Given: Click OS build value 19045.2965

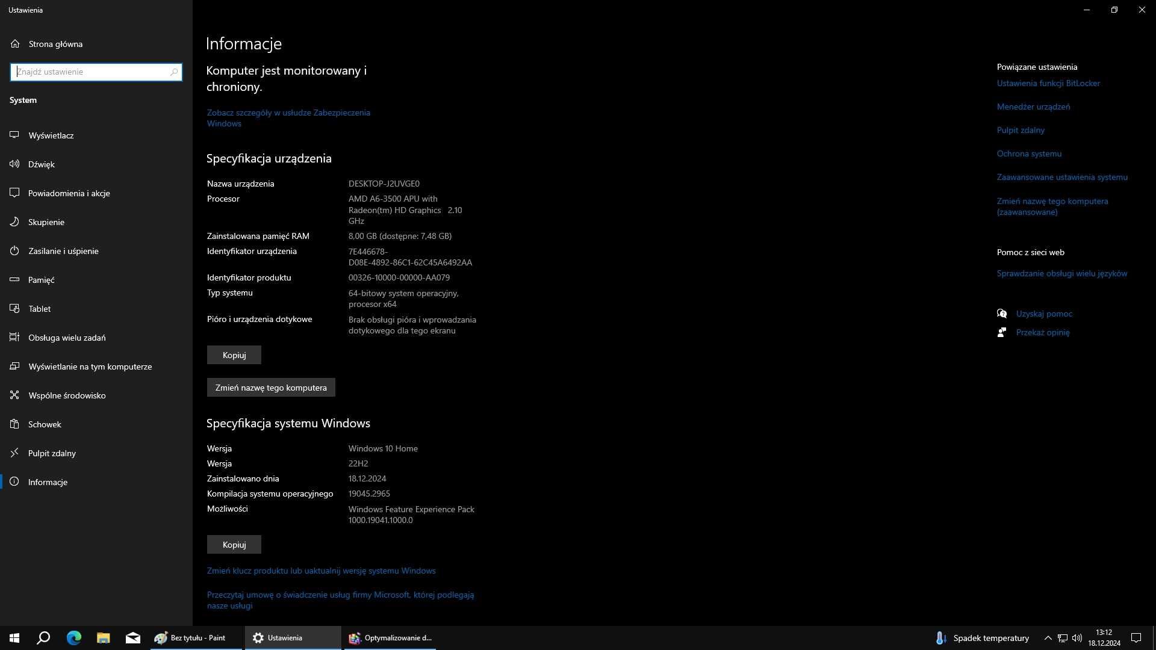Looking at the screenshot, I should pos(369,494).
